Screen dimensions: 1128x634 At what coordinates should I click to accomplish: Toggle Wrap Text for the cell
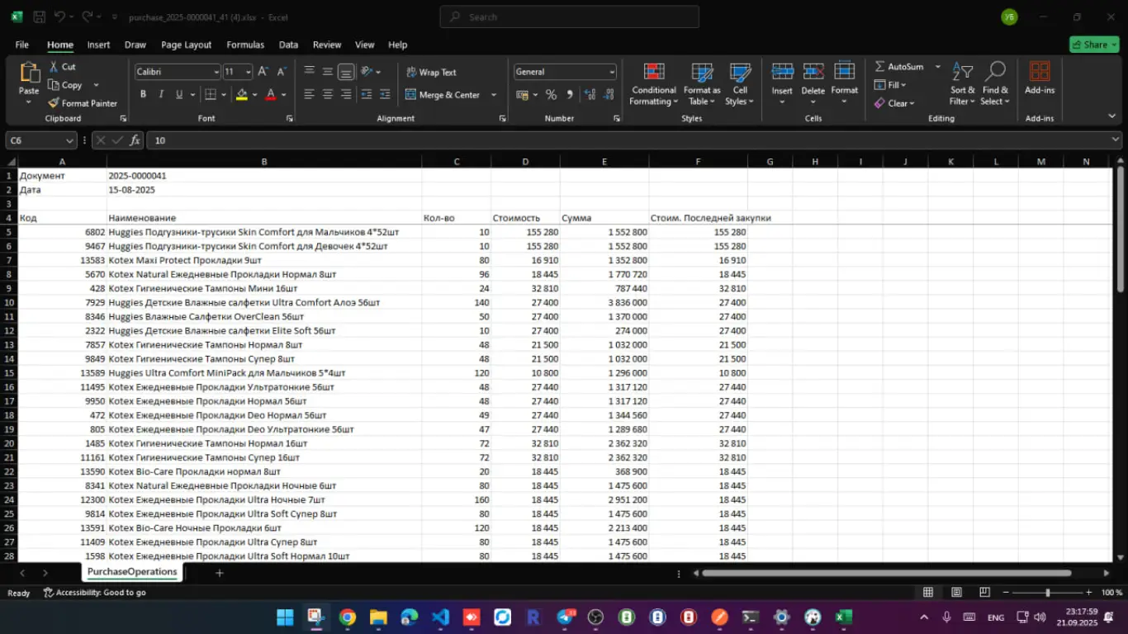(x=430, y=72)
